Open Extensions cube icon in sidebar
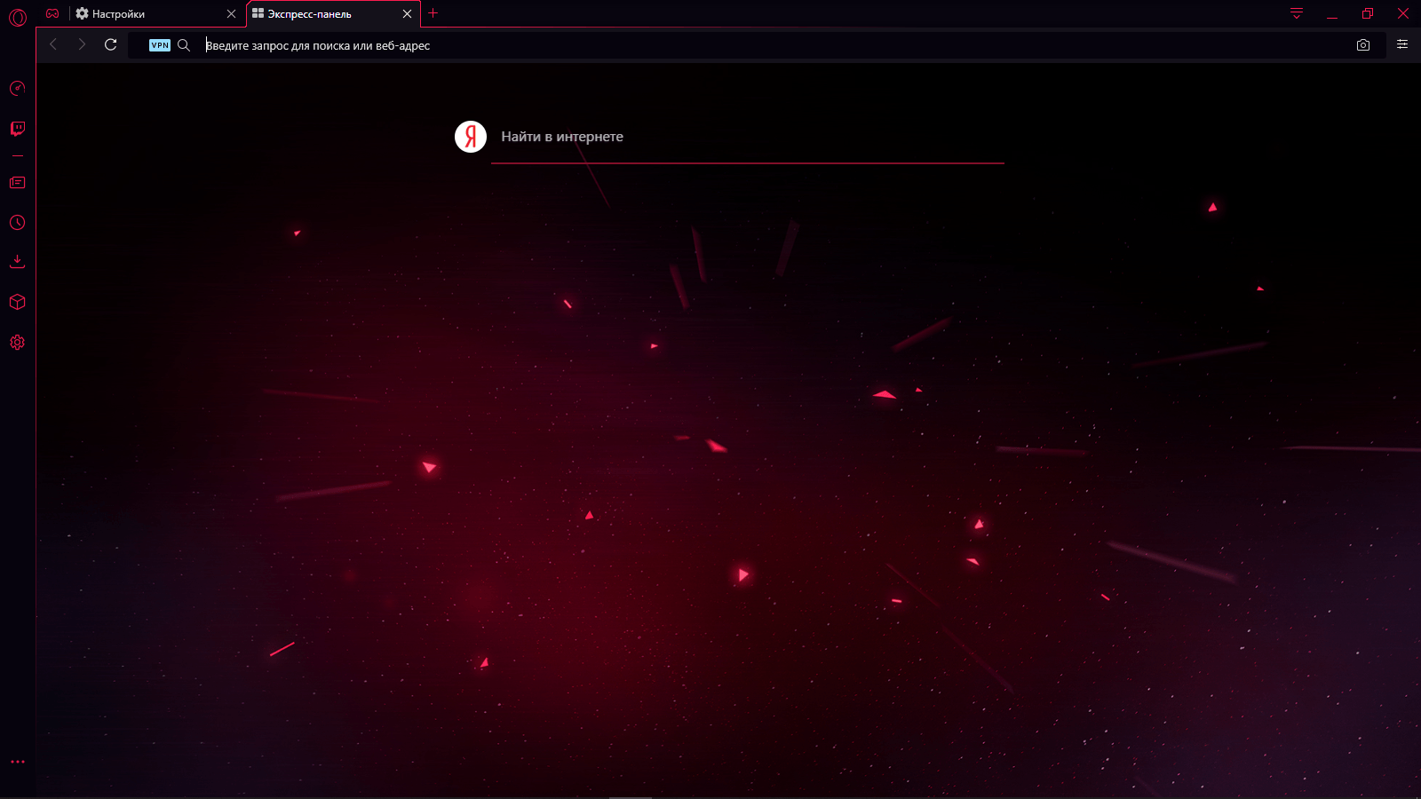This screenshot has width=1421, height=799. click(x=18, y=302)
